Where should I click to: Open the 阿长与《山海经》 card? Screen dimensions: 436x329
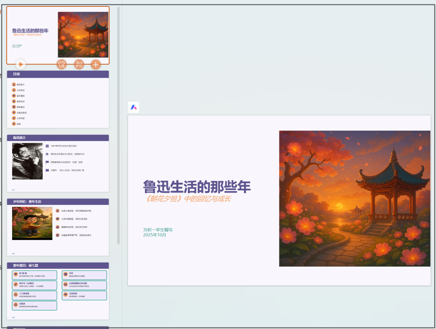pyautogui.click(x=35, y=285)
